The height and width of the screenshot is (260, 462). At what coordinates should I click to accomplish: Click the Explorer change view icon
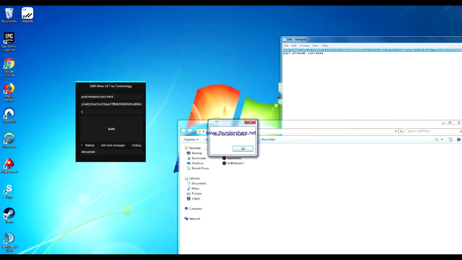[x=437, y=139]
